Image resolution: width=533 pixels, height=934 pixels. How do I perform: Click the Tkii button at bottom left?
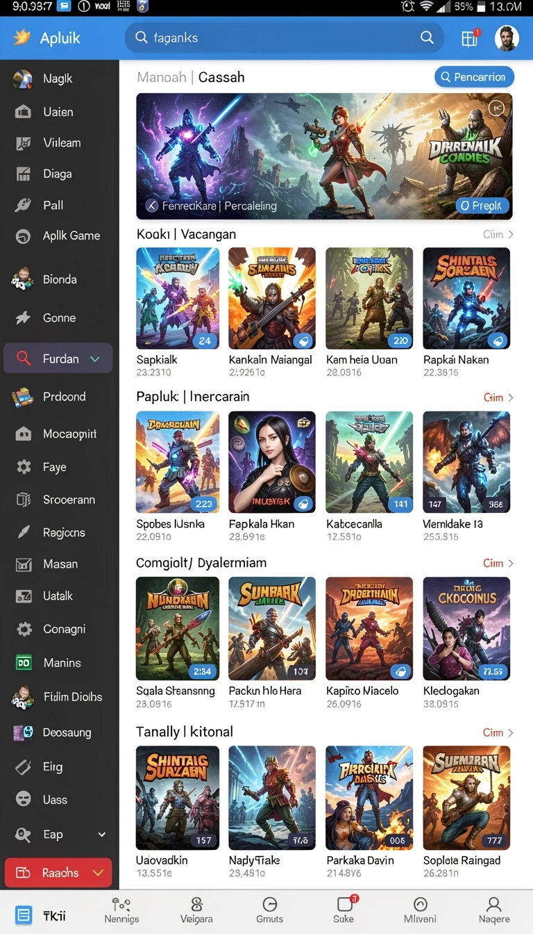pos(40,915)
